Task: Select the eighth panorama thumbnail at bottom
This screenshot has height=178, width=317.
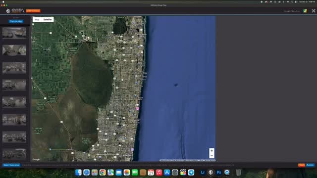Action: 14,154
